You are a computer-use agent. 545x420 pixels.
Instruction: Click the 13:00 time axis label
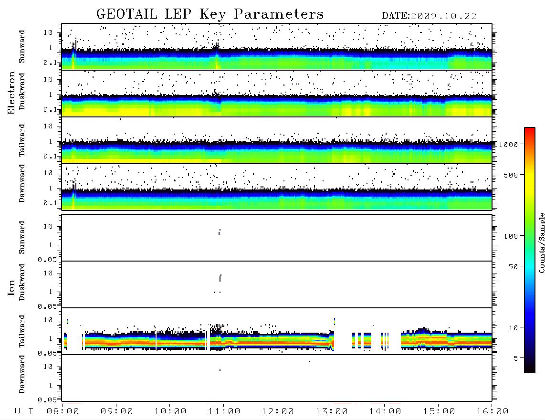click(332, 411)
